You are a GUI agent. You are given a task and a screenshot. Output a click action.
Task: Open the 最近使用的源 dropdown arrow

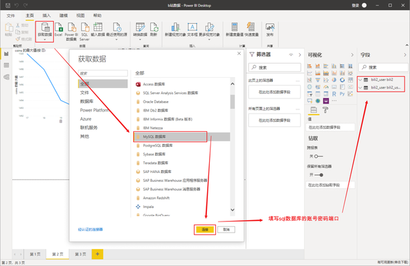point(117,40)
